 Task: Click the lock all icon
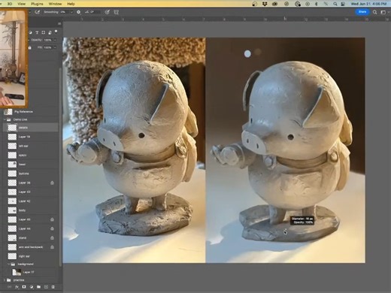click(x=30, y=47)
